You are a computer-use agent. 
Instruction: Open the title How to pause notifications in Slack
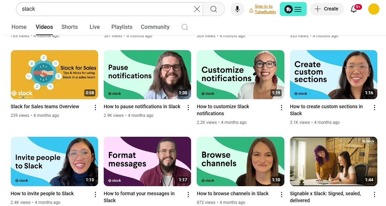pyautogui.click(x=142, y=106)
